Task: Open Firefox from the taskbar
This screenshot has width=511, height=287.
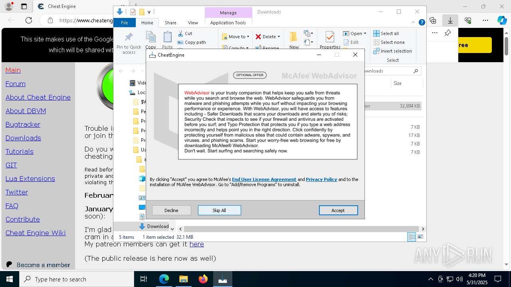Action: (x=203, y=279)
